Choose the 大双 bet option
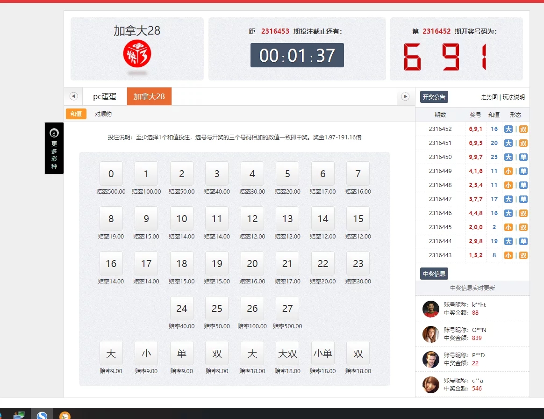This screenshot has height=419, width=544. [x=287, y=354]
